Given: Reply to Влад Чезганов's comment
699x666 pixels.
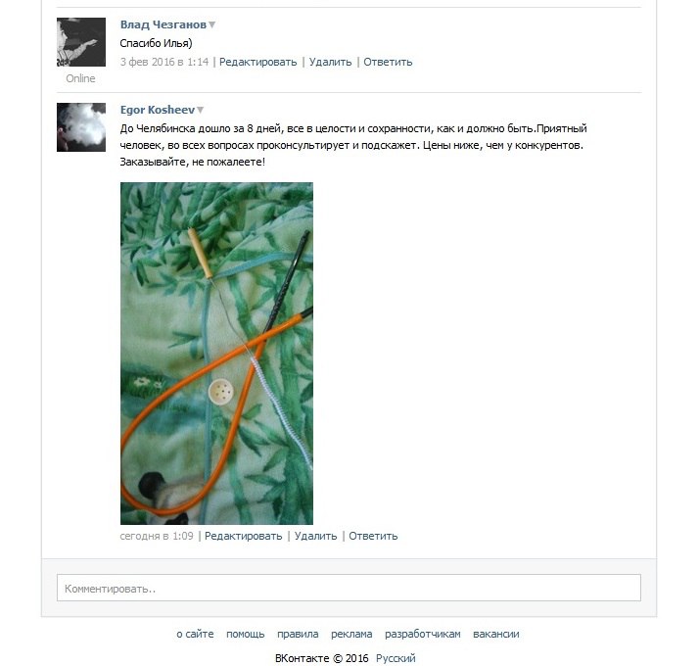Looking at the screenshot, I should (x=388, y=62).
